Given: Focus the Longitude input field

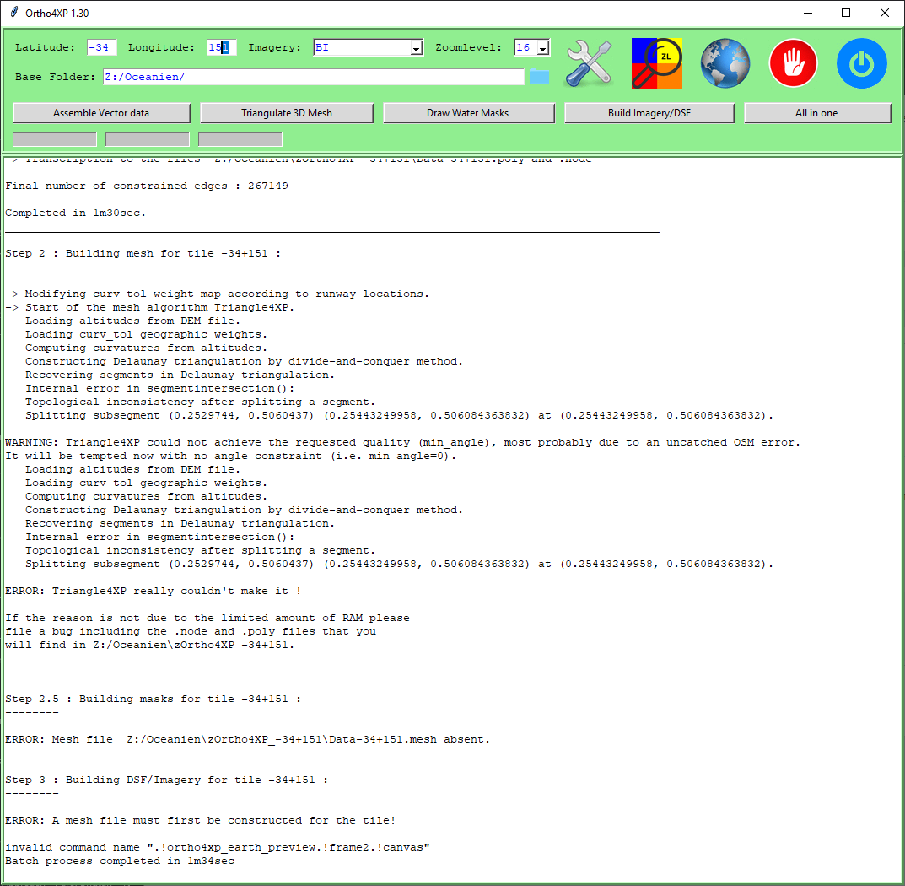Looking at the screenshot, I should tap(223, 48).
